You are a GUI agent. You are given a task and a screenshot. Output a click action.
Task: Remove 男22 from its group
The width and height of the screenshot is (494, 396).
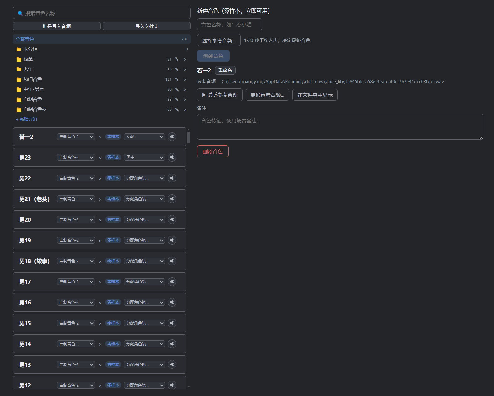click(x=100, y=179)
